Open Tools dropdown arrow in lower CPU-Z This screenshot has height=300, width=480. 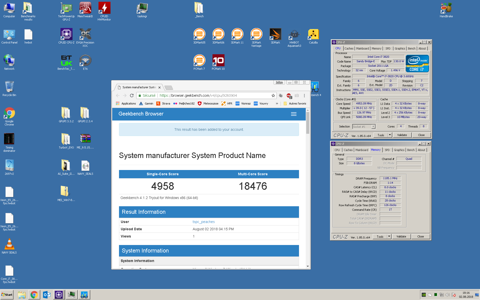click(389, 236)
